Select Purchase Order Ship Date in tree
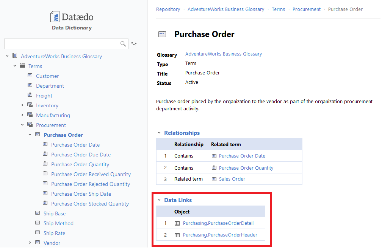Viewport: 382px width, 249px height. (81, 194)
